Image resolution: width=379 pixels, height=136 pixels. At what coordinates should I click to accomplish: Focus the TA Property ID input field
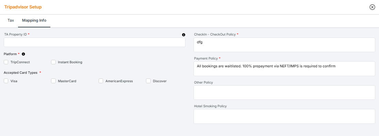click(94, 42)
